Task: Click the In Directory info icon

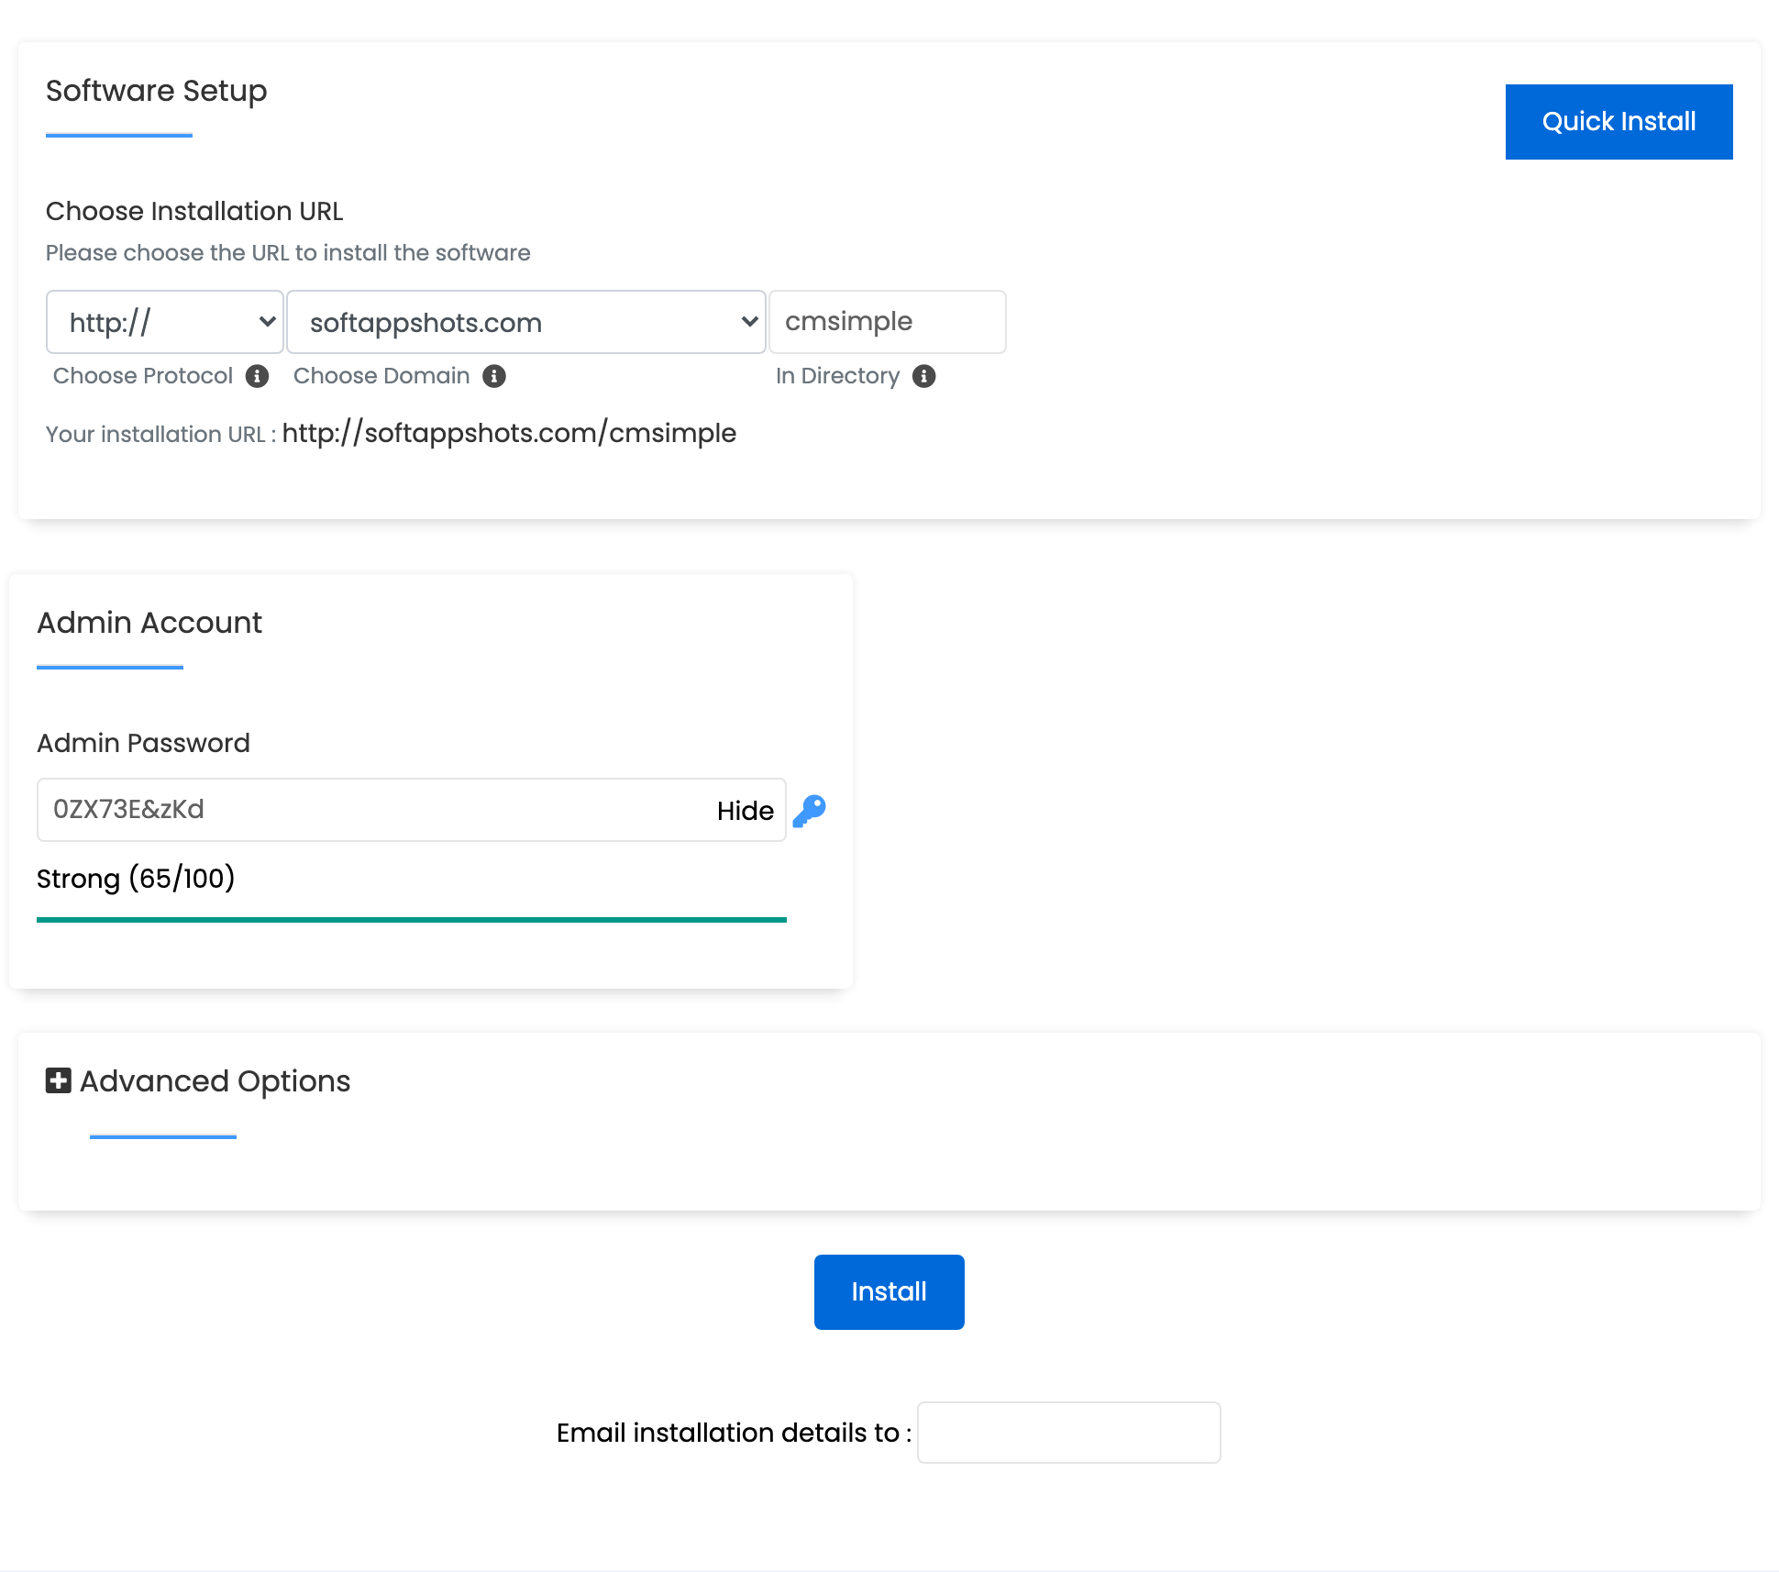Action: tap(923, 376)
